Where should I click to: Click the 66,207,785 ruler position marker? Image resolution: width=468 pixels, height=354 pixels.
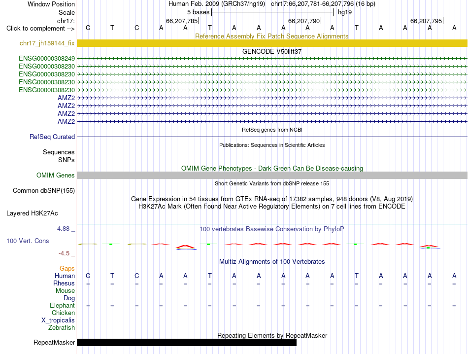182,21
